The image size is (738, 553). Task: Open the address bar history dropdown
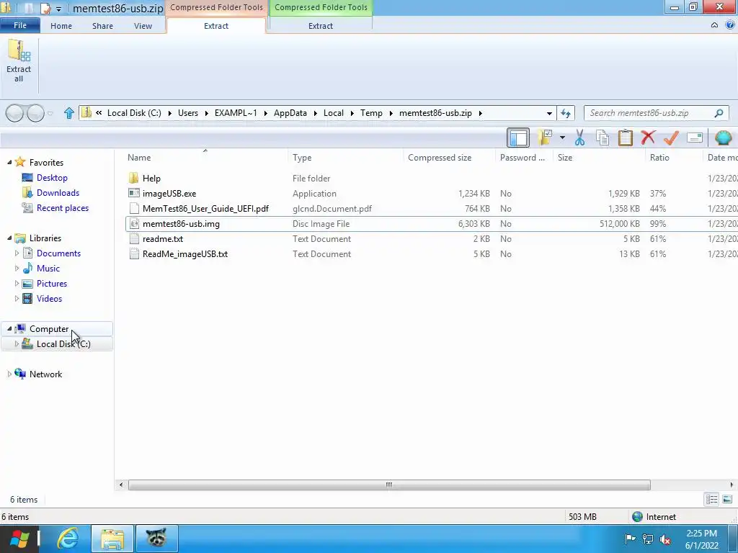[x=548, y=113]
